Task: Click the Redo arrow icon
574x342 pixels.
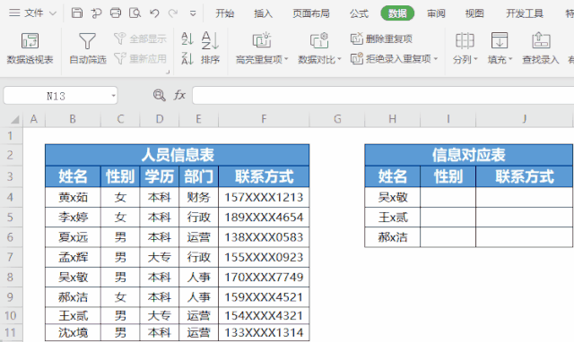Action: (173, 13)
